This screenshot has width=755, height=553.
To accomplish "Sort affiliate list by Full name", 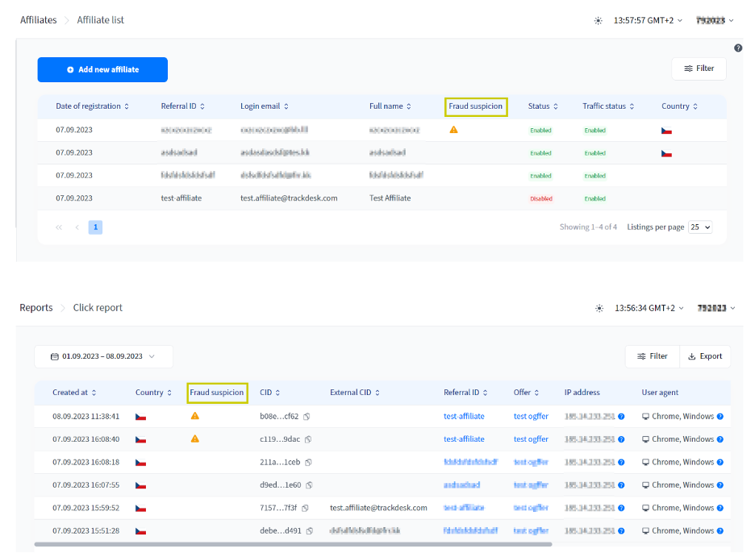I will (390, 106).
